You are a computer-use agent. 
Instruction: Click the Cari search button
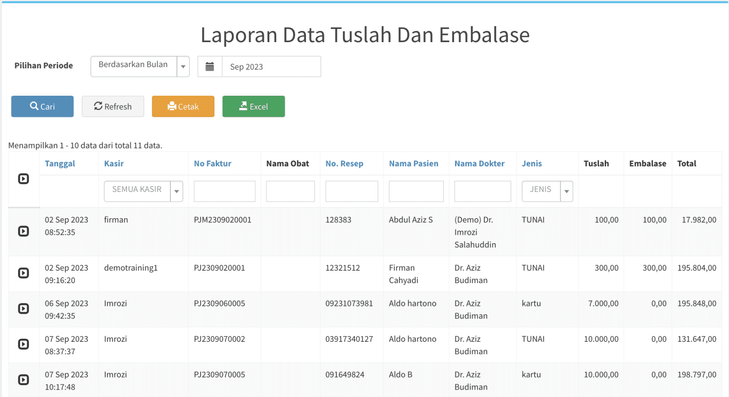click(42, 107)
